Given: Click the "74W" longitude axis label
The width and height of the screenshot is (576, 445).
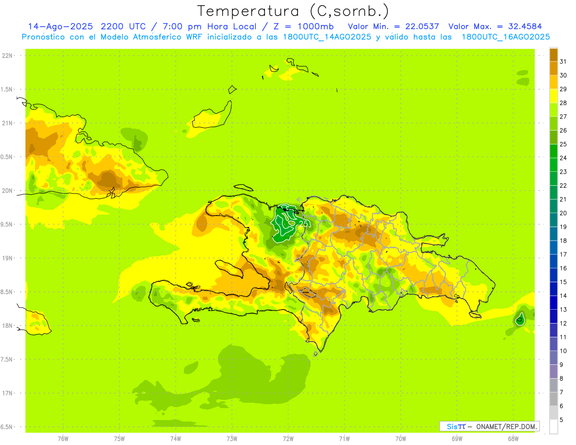Looking at the screenshot, I should tap(176, 439).
